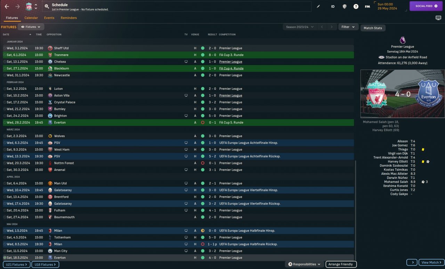The height and width of the screenshot is (269, 445).
Task: Click the Liverpool crest in match preview
Action: pyautogui.click(x=377, y=93)
